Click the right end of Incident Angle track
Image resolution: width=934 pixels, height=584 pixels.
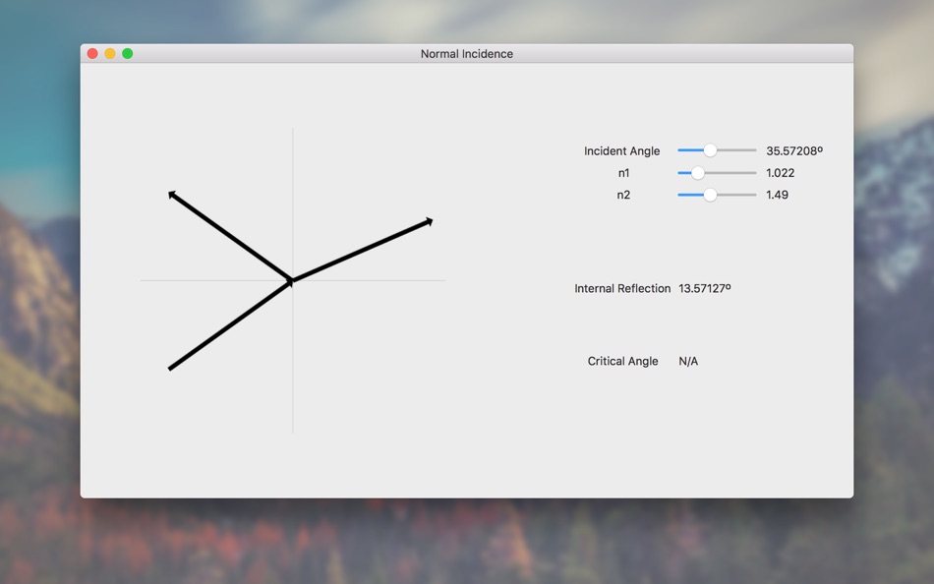coord(754,150)
